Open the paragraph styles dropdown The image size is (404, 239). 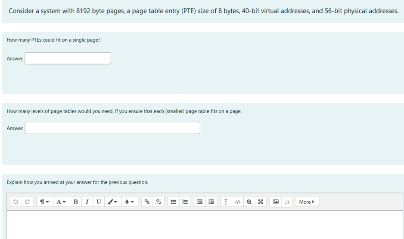pyautogui.click(x=44, y=202)
